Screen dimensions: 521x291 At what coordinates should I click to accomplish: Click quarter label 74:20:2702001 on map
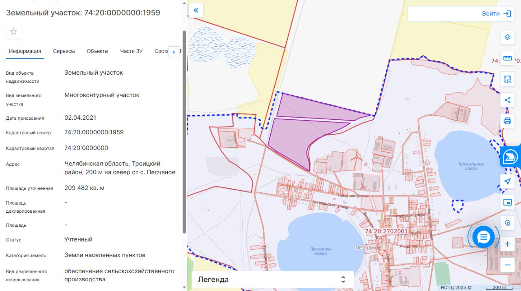coord(386,231)
